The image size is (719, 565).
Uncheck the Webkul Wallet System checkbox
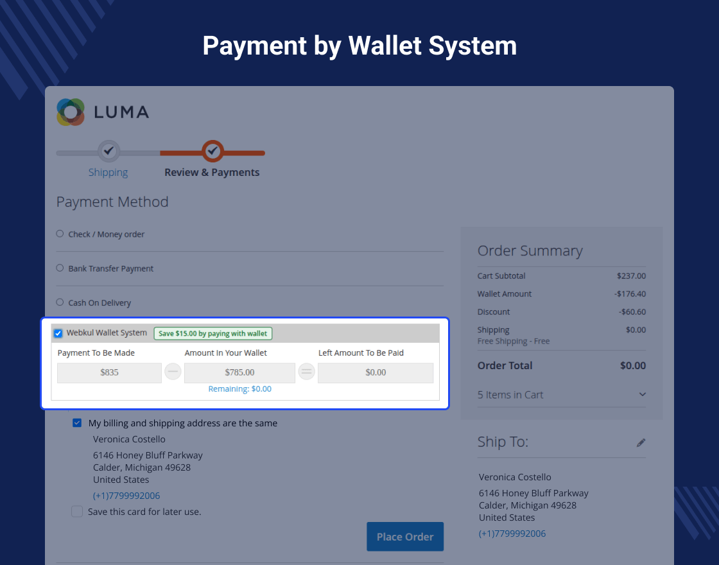tap(58, 333)
